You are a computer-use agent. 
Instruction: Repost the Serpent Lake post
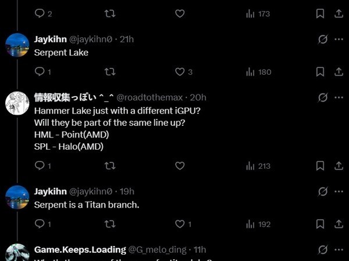pyautogui.click(x=109, y=72)
